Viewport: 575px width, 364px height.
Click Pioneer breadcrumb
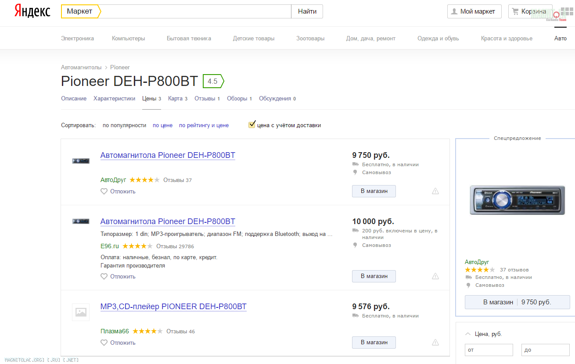(x=120, y=68)
